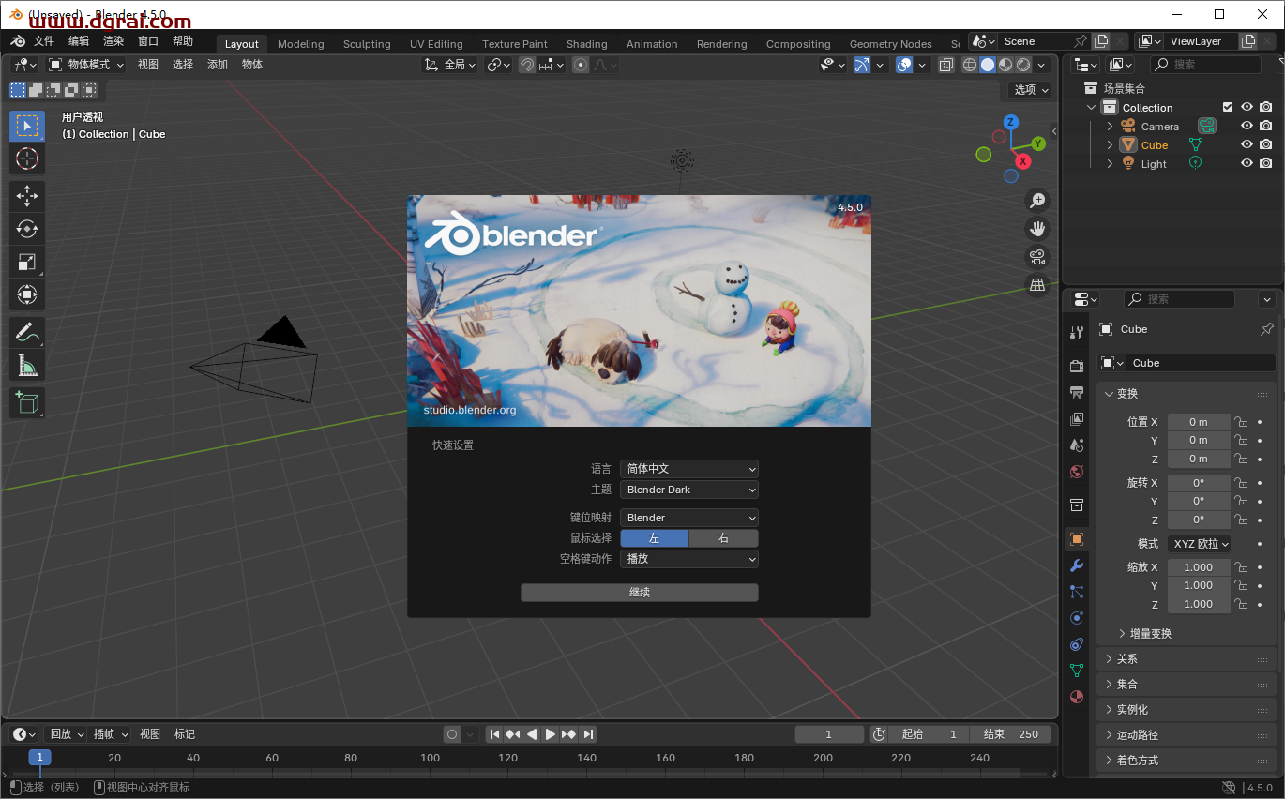Hide Cube in viewport via eye icon
This screenshot has width=1285, height=799.
point(1247,145)
